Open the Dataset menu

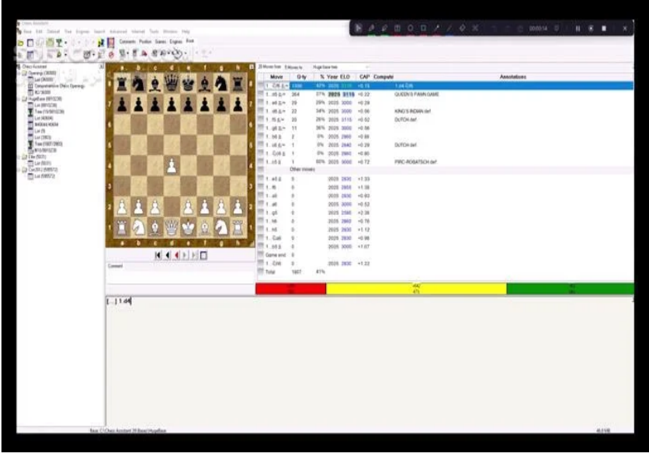point(53,32)
